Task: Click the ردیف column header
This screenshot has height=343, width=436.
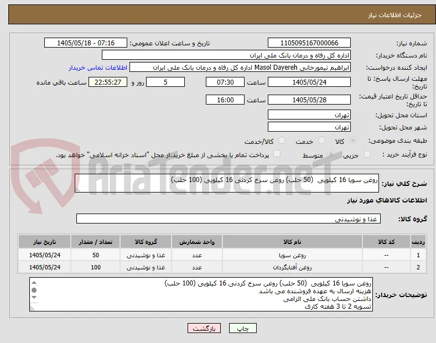Action: 418,242
